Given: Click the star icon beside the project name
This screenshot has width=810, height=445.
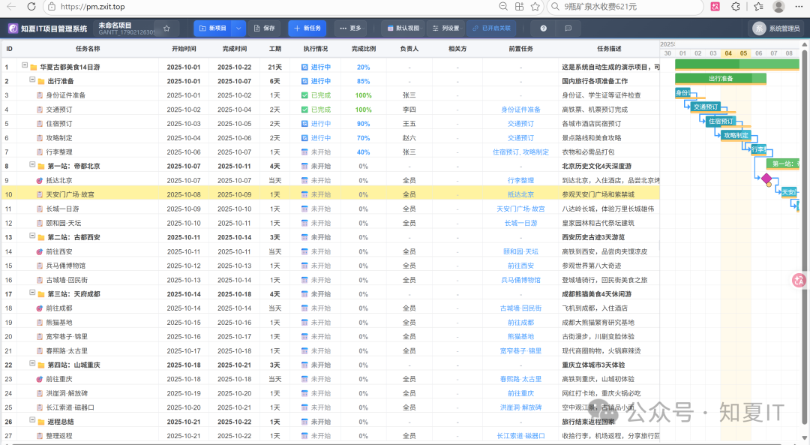Looking at the screenshot, I should click(x=166, y=29).
